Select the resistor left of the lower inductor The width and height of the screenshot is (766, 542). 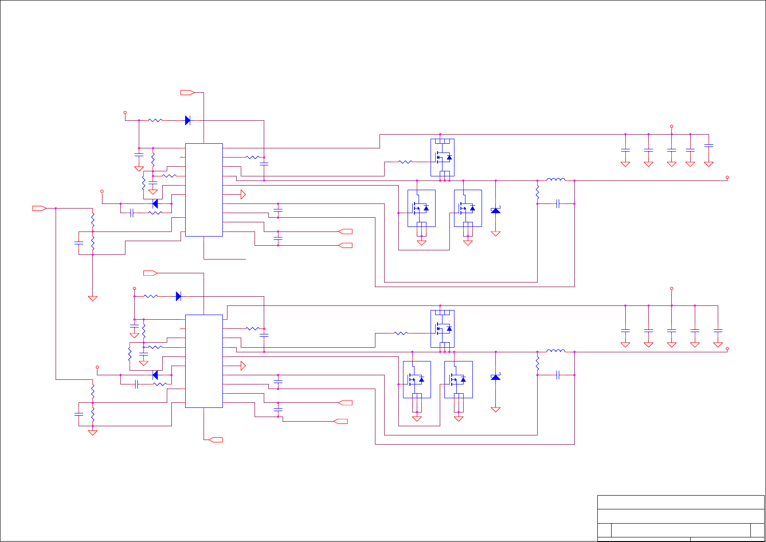tap(537, 363)
